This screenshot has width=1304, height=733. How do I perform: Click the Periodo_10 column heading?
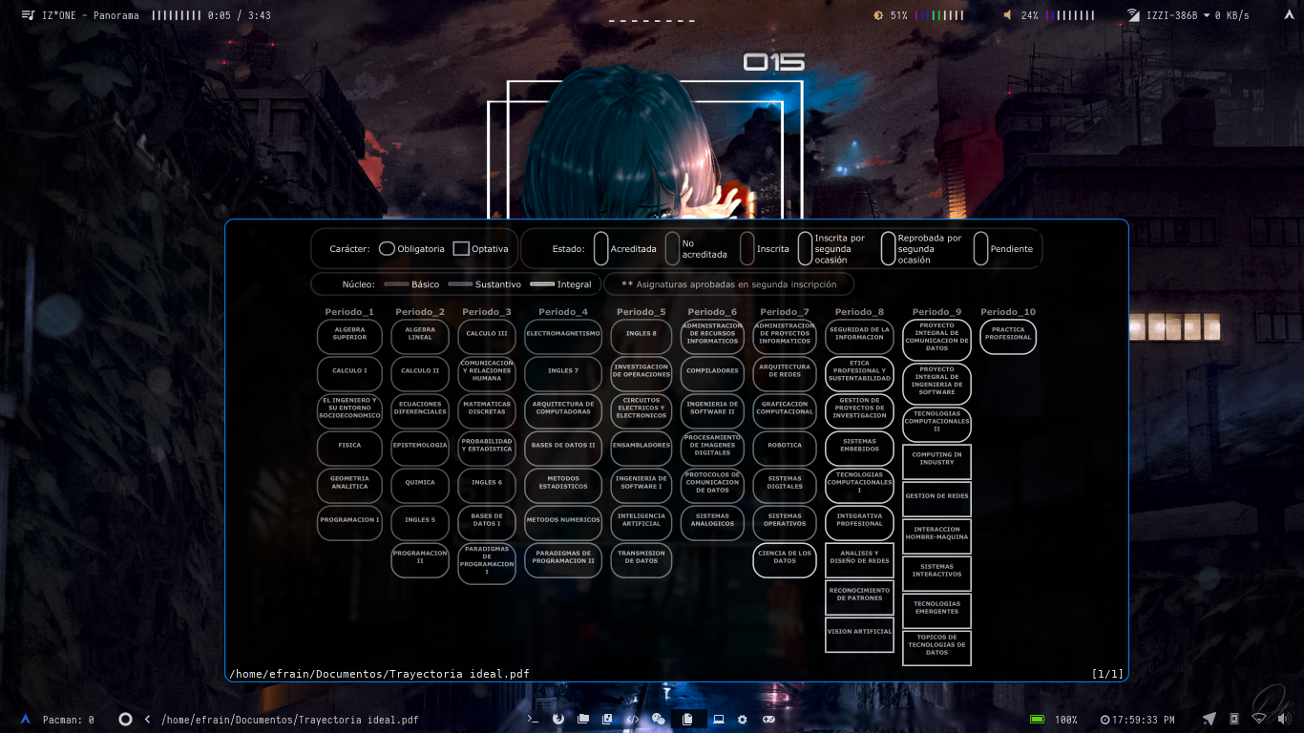pos(1008,312)
